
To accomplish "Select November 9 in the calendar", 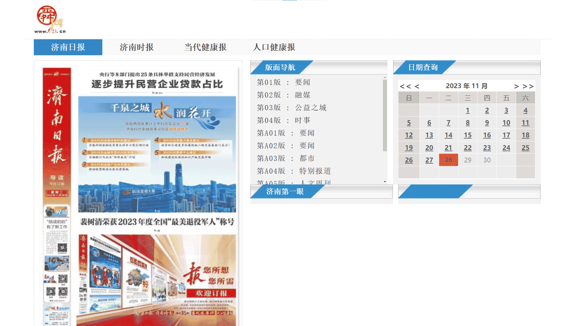I will click(x=487, y=123).
